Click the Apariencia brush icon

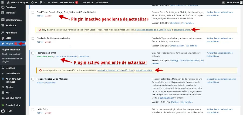click(x=3, y=33)
